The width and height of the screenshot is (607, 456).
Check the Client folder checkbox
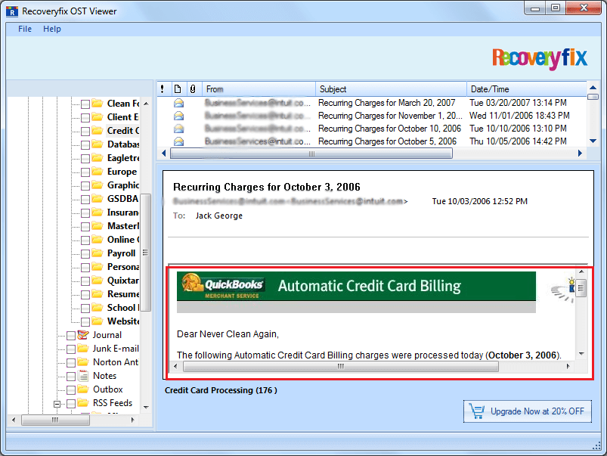(x=85, y=117)
